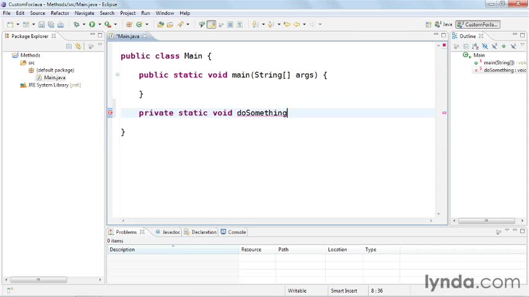Click the Type column header
The height and width of the screenshot is (297, 529).
[382, 249]
